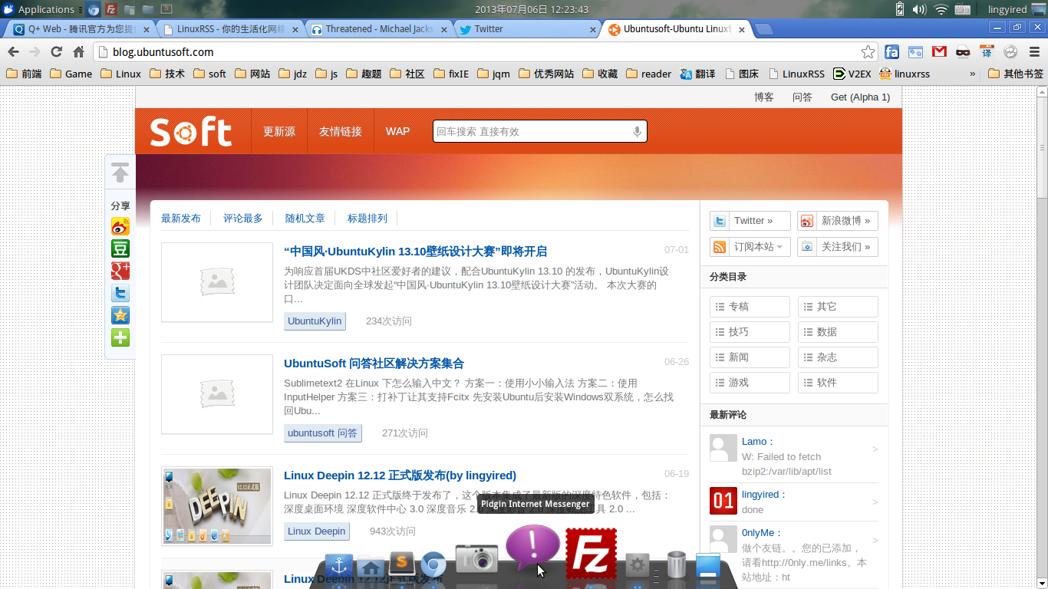The height and width of the screenshot is (589, 1048).
Task: Open the trash can in the dock
Action: point(676,565)
